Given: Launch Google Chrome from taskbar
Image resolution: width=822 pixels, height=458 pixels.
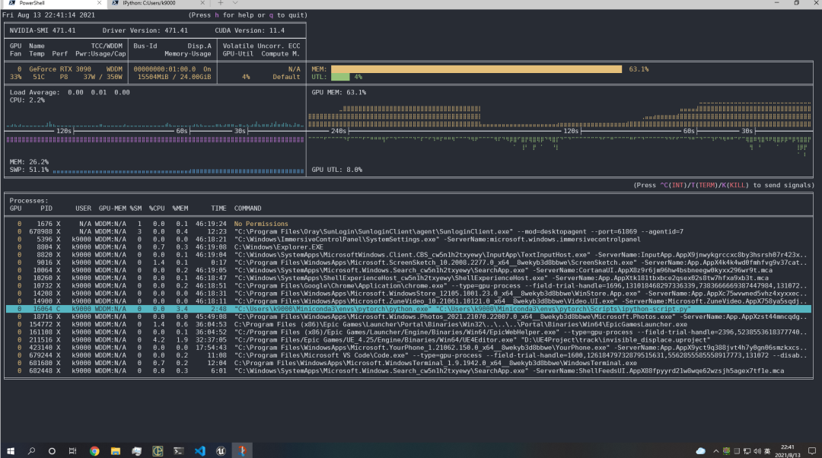Looking at the screenshot, I should click(94, 450).
